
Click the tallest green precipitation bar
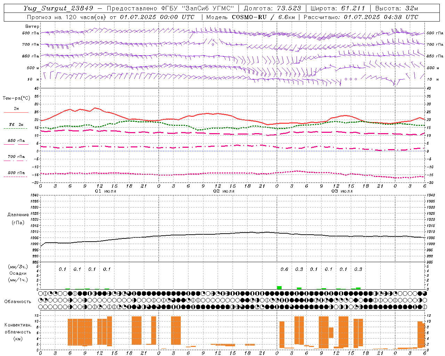279,288
